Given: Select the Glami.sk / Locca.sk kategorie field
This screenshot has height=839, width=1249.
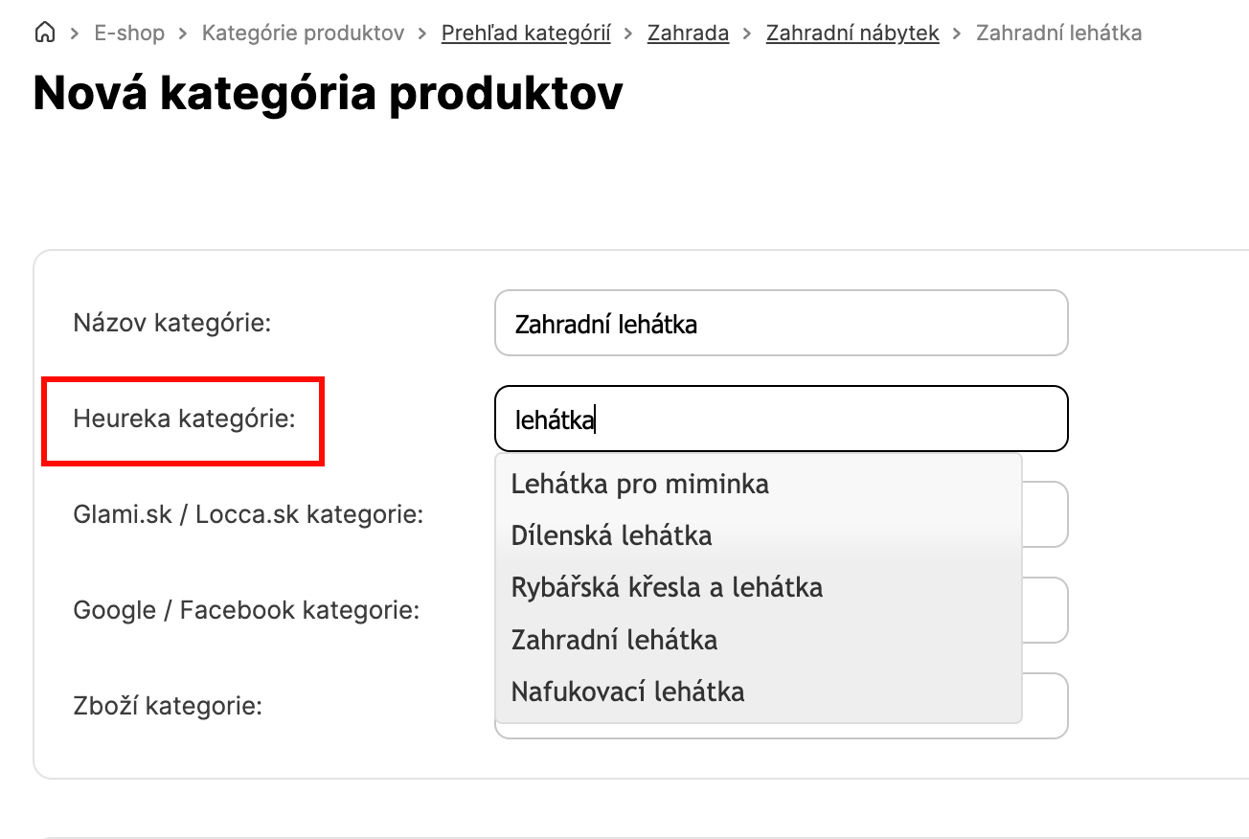Looking at the screenshot, I should (1045, 514).
